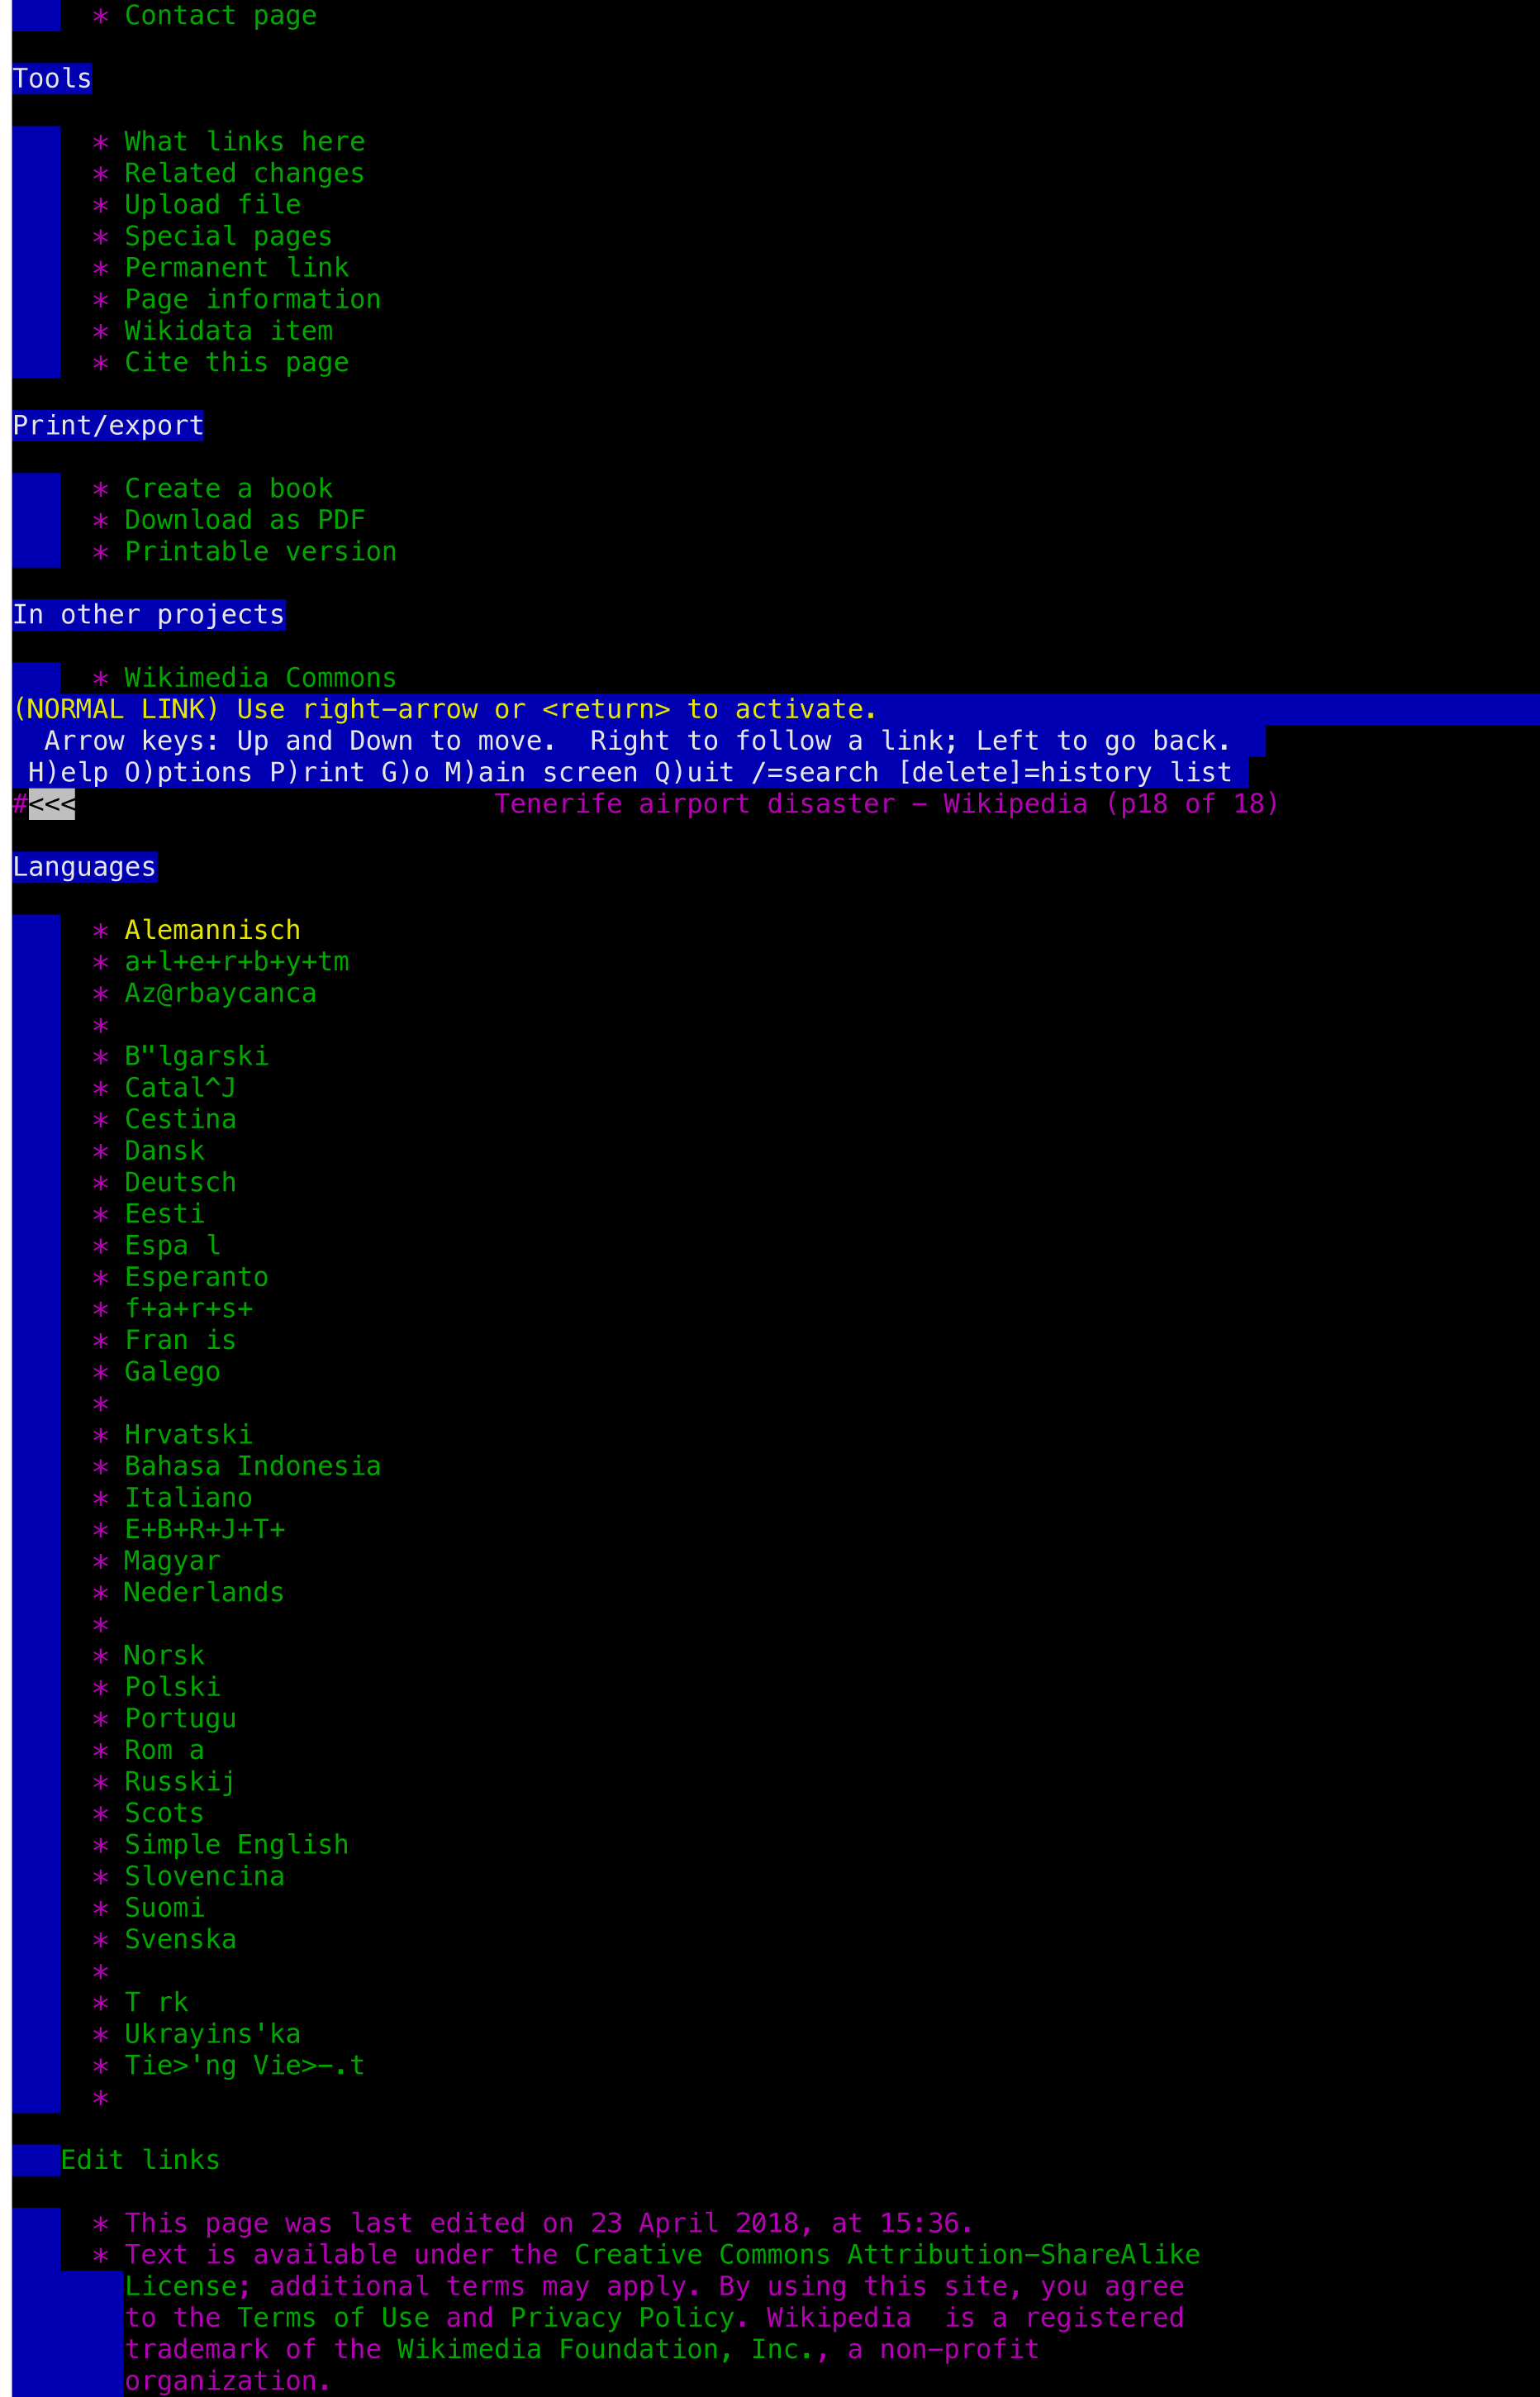This screenshot has height=2397, width=1540.
Task: Click 'Download as PDF' link
Action: (x=244, y=520)
